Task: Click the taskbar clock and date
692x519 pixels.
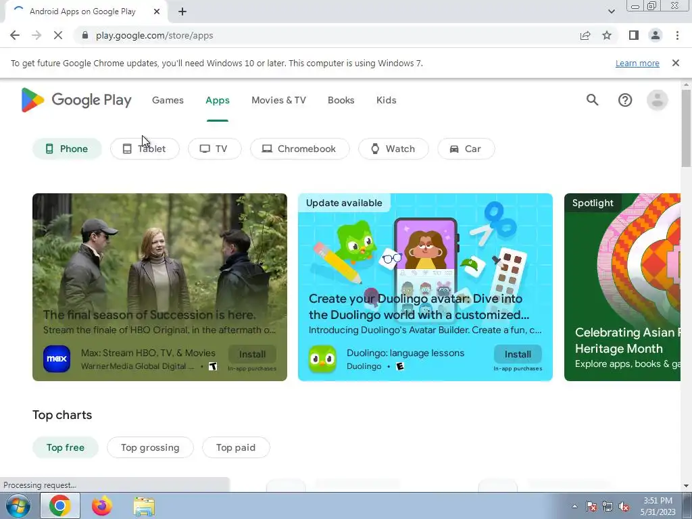Action: pos(658,506)
